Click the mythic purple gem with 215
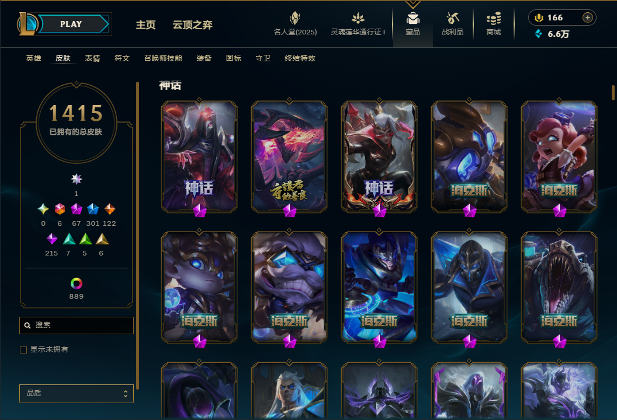This screenshot has width=617, height=420. click(52, 239)
